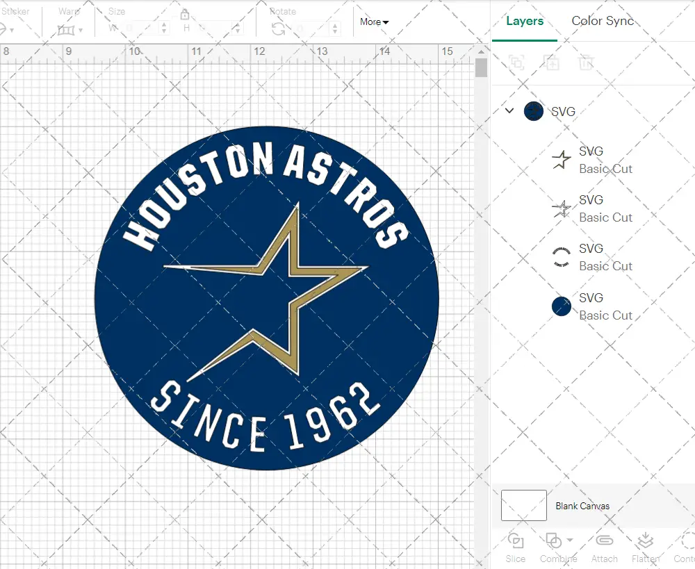Select the star outline SVG layer

tap(592, 208)
